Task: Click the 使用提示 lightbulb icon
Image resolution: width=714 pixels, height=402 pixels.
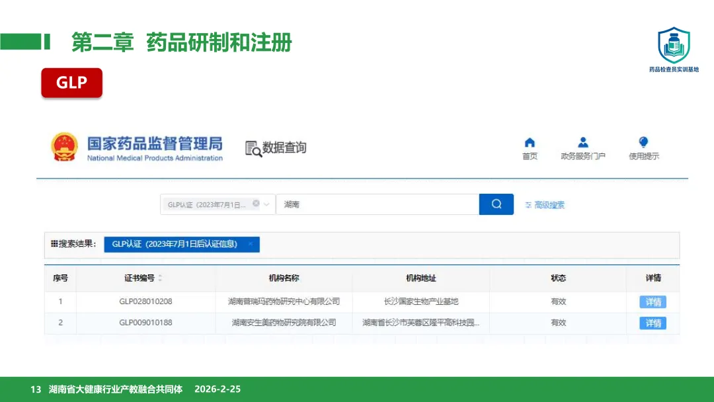Action: pos(643,143)
